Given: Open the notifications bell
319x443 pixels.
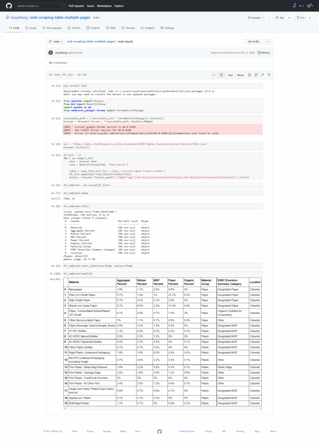Looking at the screenshot, I should click(x=294, y=6).
